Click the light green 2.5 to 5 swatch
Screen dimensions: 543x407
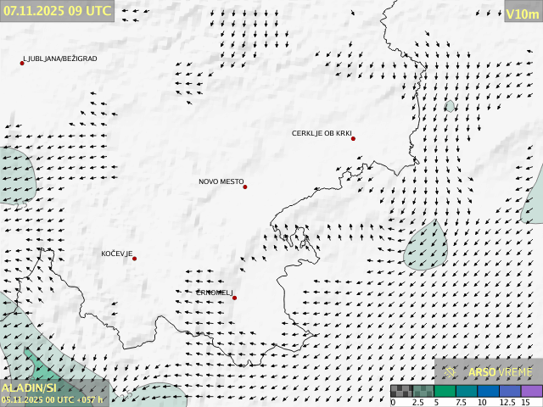(423, 392)
